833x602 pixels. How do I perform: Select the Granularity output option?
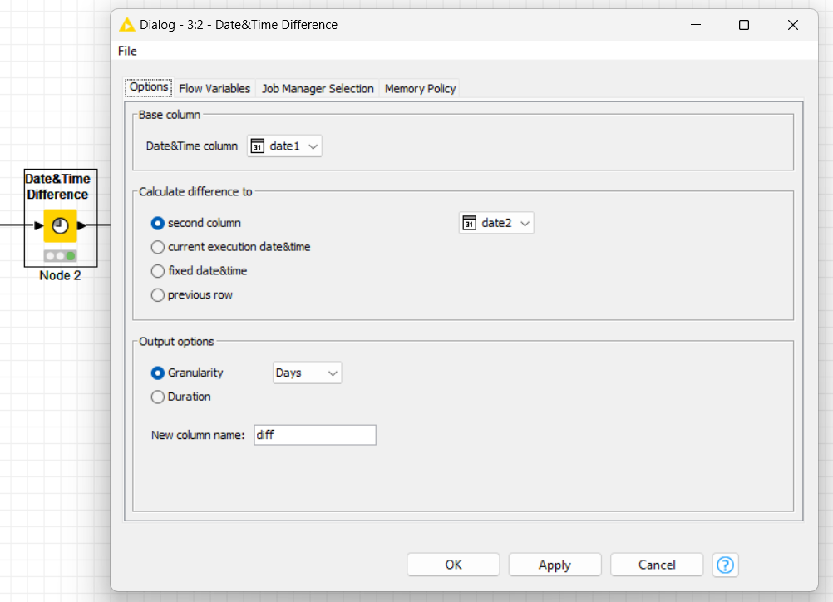[x=157, y=373]
